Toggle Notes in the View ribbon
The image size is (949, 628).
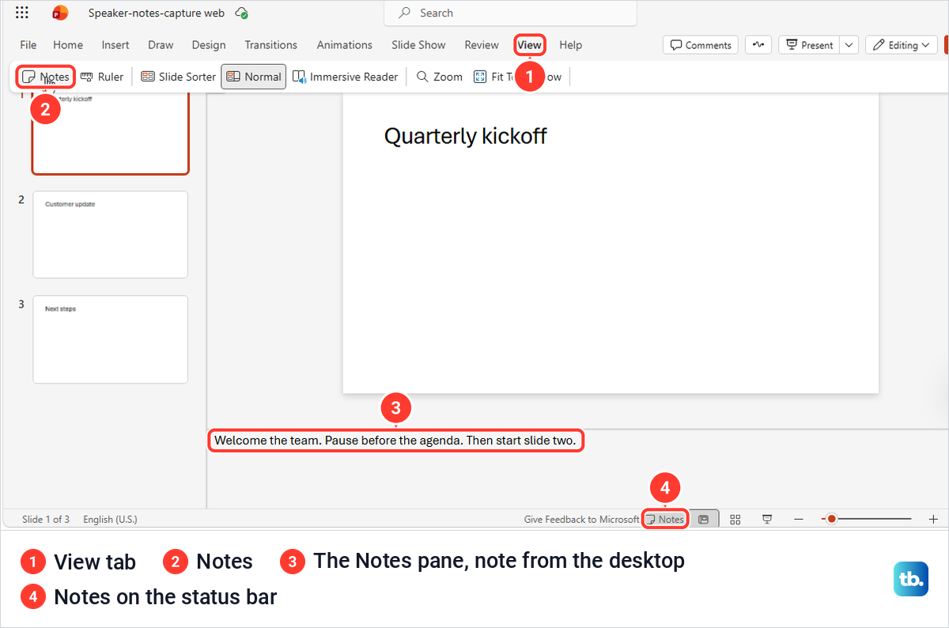(x=46, y=77)
